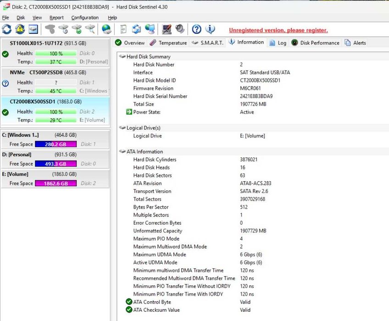The height and width of the screenshot is (321, 389).
Task: Click the green arrow Power State icon
Action: coord(129,112)
